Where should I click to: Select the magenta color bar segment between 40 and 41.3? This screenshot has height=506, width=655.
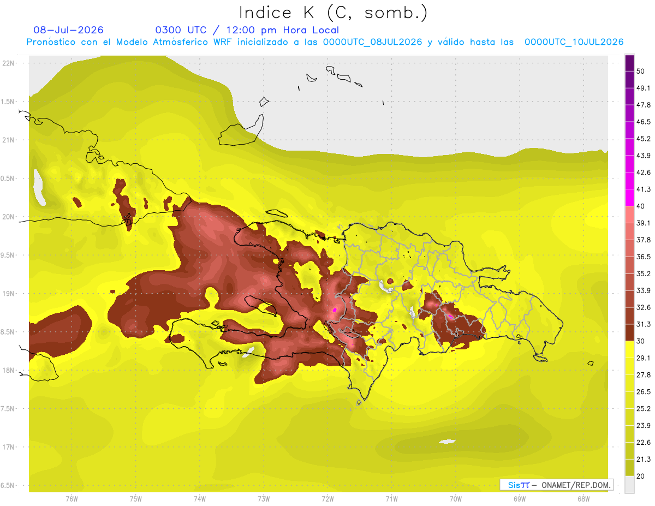click(x=630, y=198)
